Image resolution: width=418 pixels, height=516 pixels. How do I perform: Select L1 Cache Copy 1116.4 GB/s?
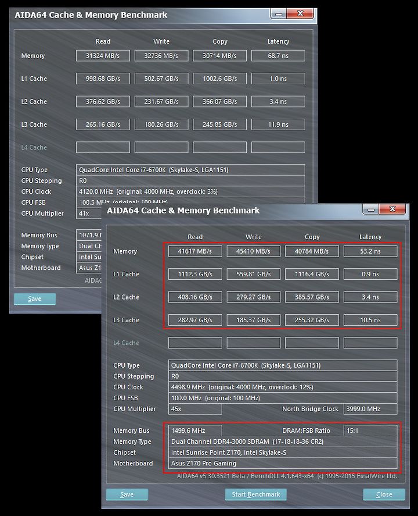312,274
